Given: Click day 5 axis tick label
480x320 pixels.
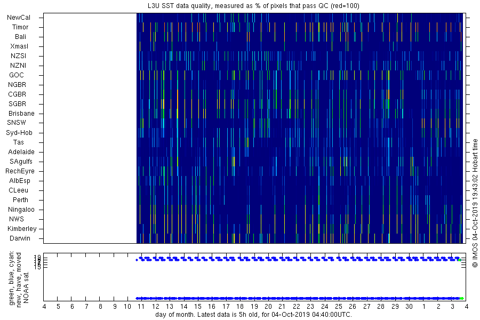Looking at the screenshot, I should point(58,307).
